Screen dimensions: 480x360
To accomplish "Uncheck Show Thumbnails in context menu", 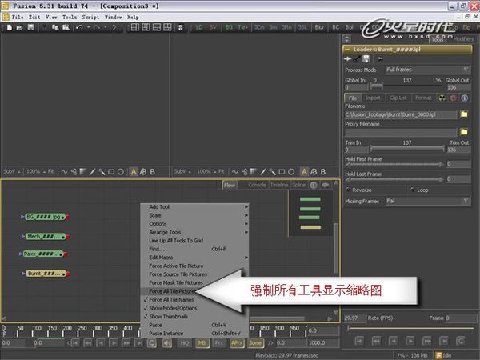I will pos(168,317).
